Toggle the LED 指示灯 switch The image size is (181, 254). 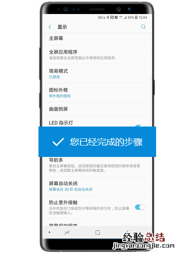tap(140, 126)
